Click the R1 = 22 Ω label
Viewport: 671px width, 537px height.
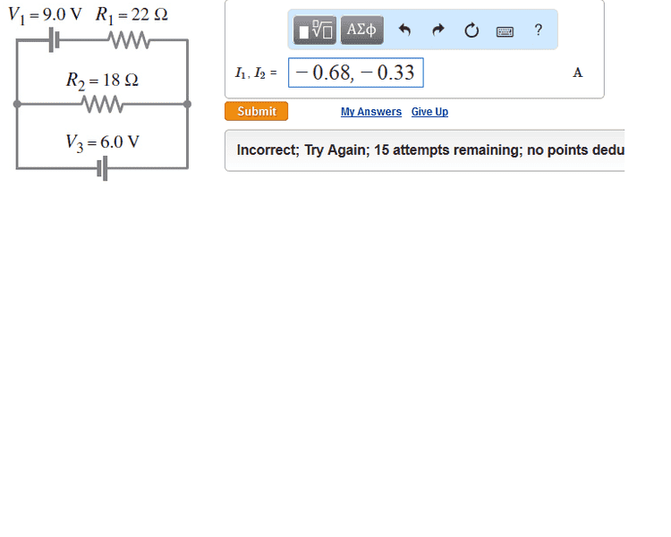[x=132, y=15]
